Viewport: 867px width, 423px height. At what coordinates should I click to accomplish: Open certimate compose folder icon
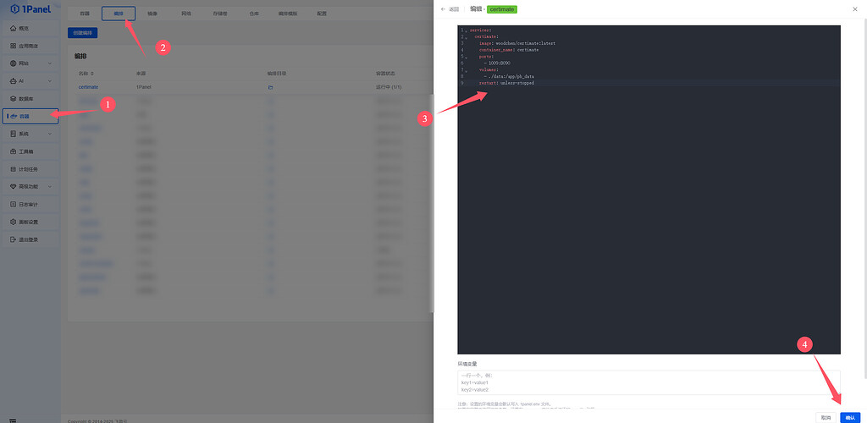[270, 86]
